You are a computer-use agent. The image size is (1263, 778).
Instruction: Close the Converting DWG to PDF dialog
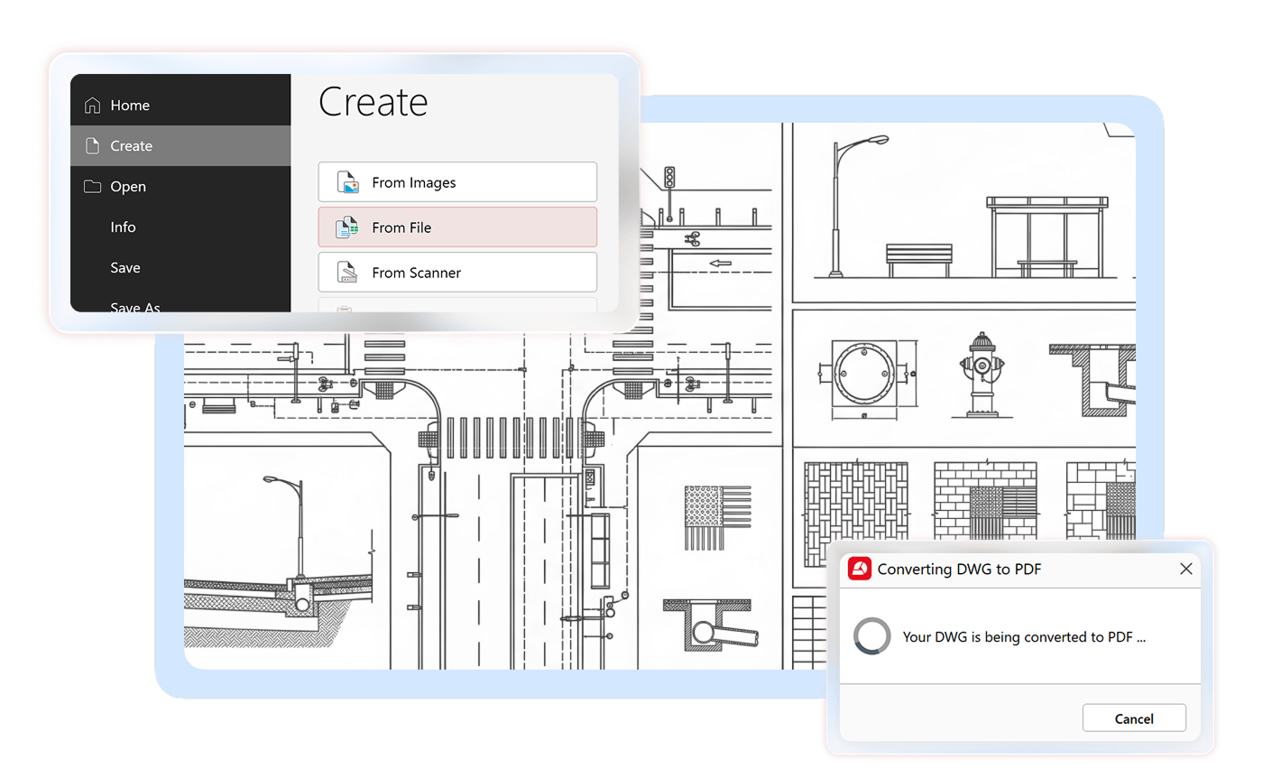[x=1186, y=569]
